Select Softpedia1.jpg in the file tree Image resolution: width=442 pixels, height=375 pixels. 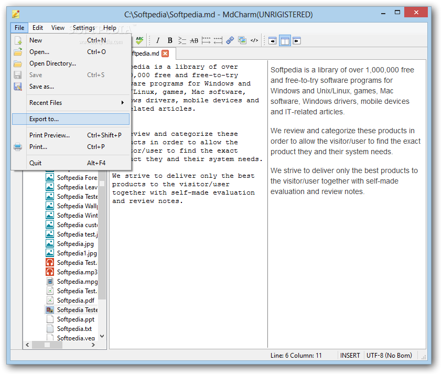(77, 253)
